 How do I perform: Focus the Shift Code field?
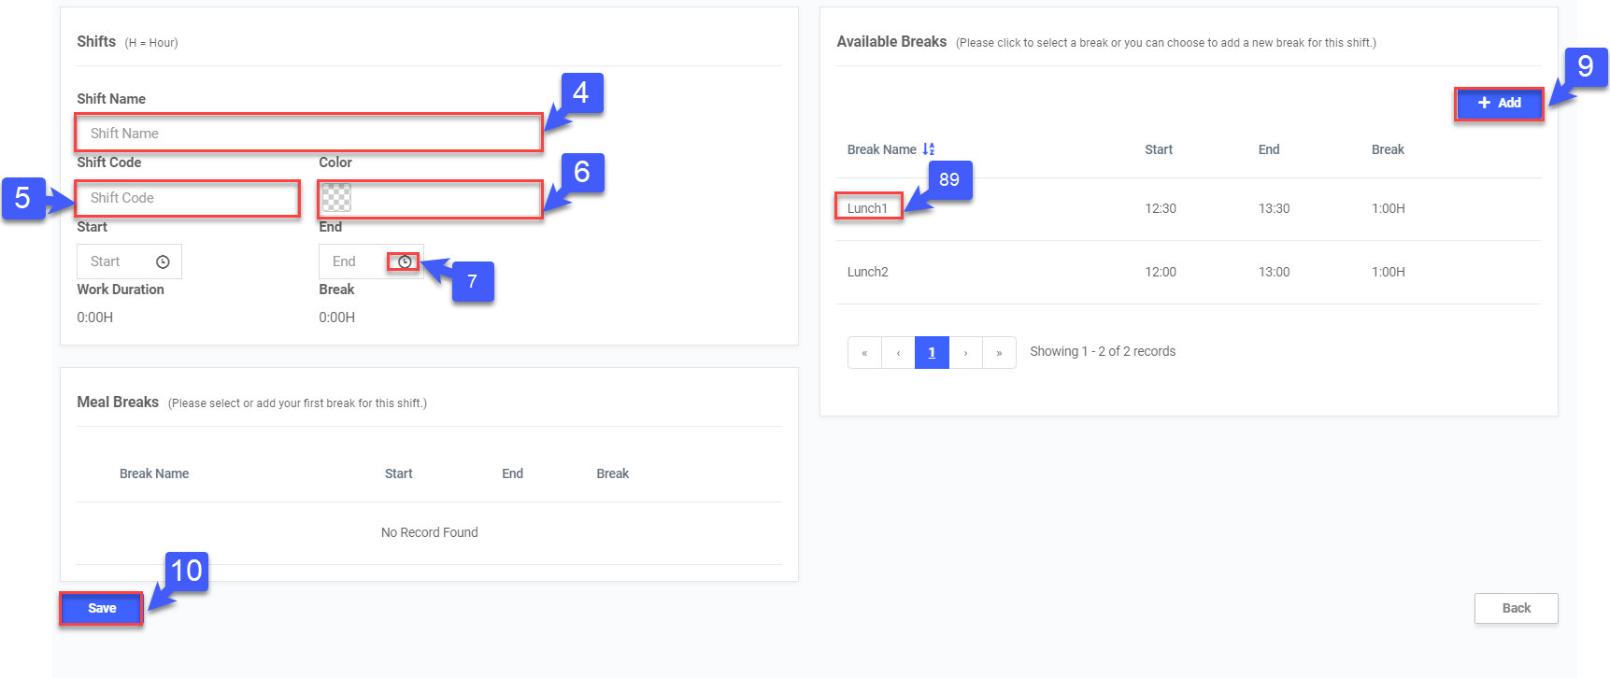click(x=187, y=198)
